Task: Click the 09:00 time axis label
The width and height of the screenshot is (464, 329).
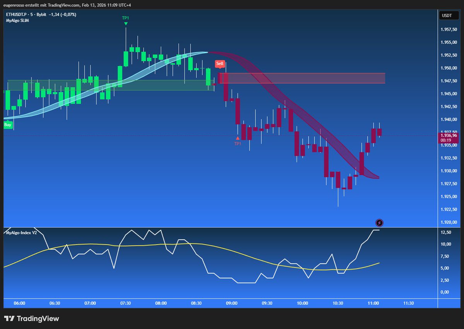Action: (232, 303)
